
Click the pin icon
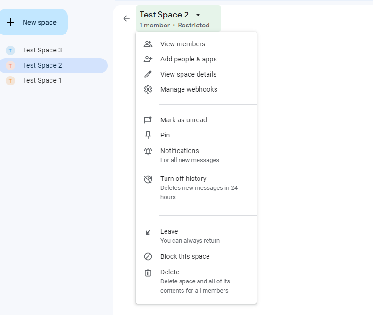pos(148,135)
